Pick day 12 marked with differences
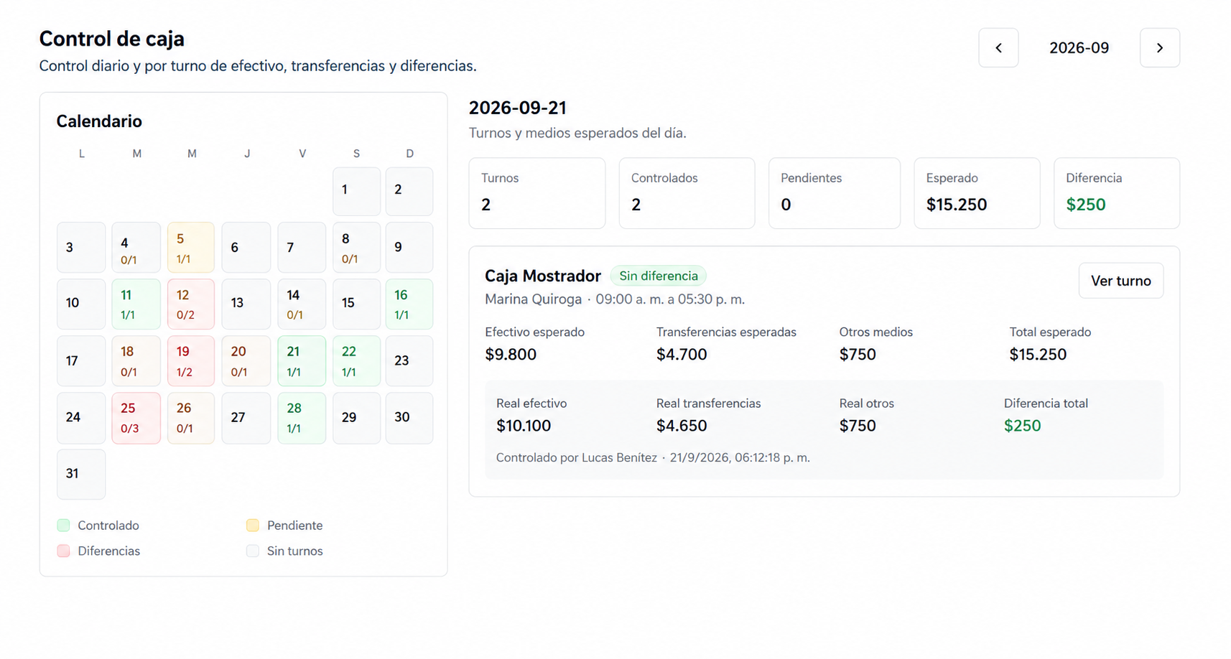This screenshot has height=659, width=1231. pyautogui.click(x=190, y=304)
